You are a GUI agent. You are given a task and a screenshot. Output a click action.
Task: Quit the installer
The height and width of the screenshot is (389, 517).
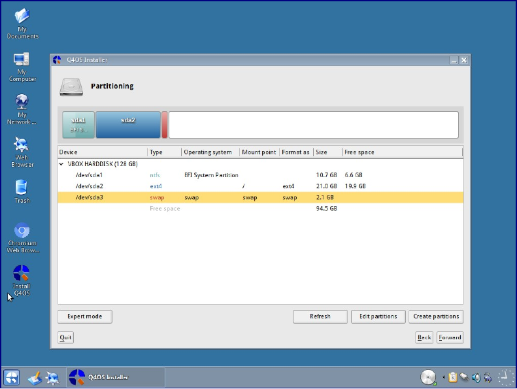coord(65,337)
